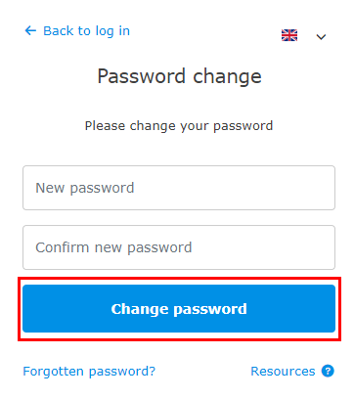The height and width of the screenshot is (399, 354).
Task: Click the word "Resources" beside help icon
Action: click(283, 372)
